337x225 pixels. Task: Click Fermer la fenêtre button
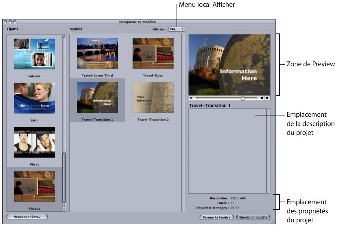216,217
